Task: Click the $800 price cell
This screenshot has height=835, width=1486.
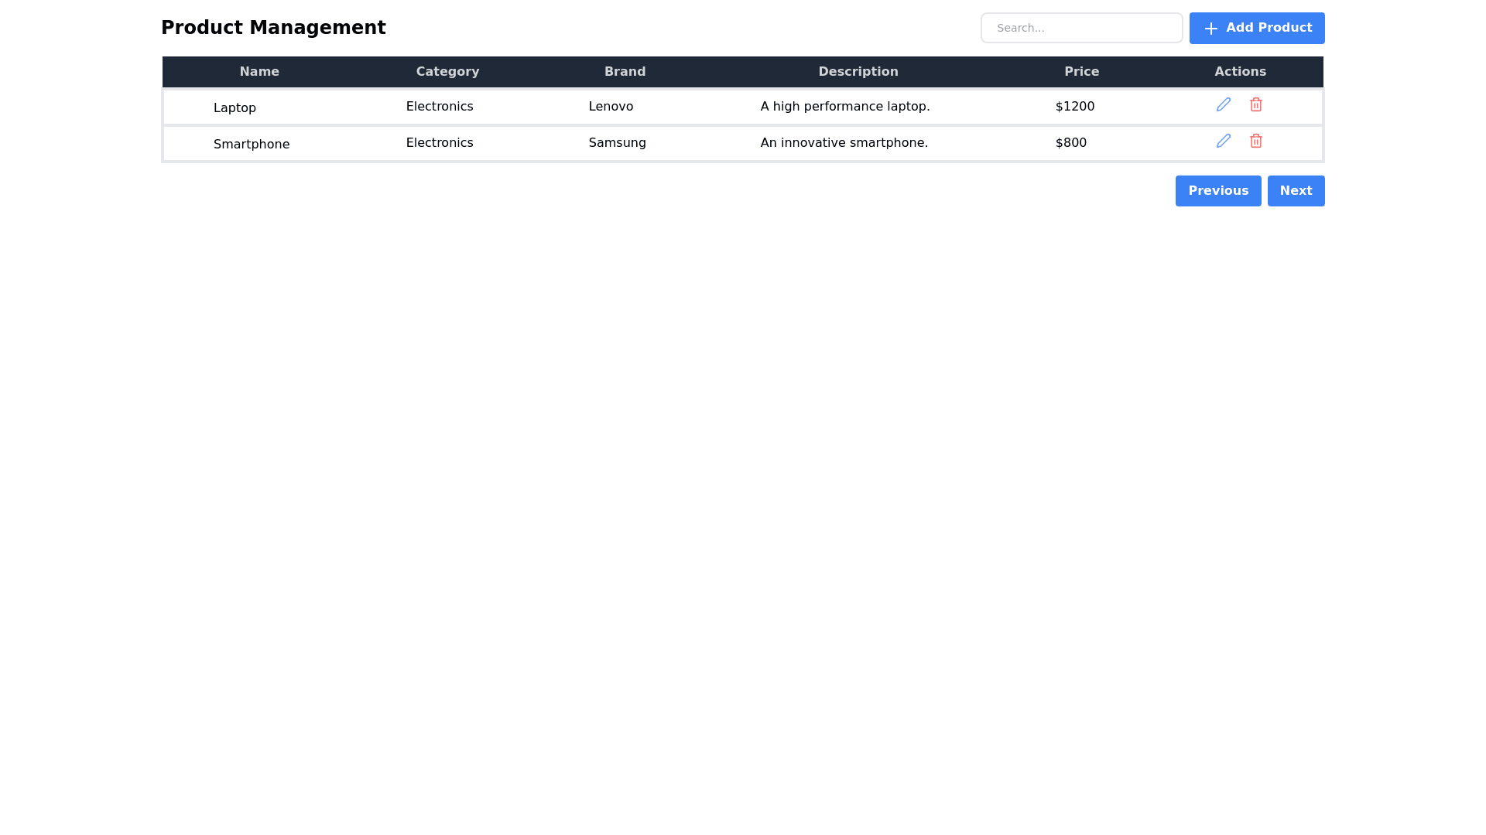Action: point(1070,143)
